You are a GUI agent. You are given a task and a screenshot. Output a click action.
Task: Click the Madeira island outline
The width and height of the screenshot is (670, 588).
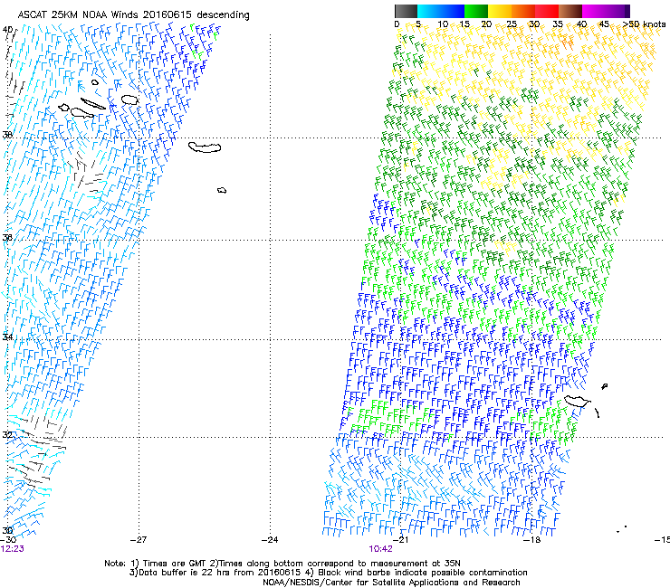point(577,401)
